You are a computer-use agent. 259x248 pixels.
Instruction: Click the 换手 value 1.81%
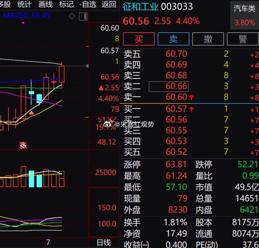(x=175, y=223)
